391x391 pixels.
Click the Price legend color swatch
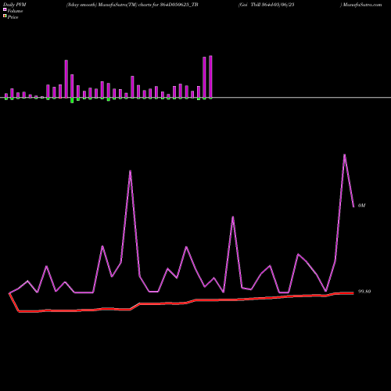(5, 16)
